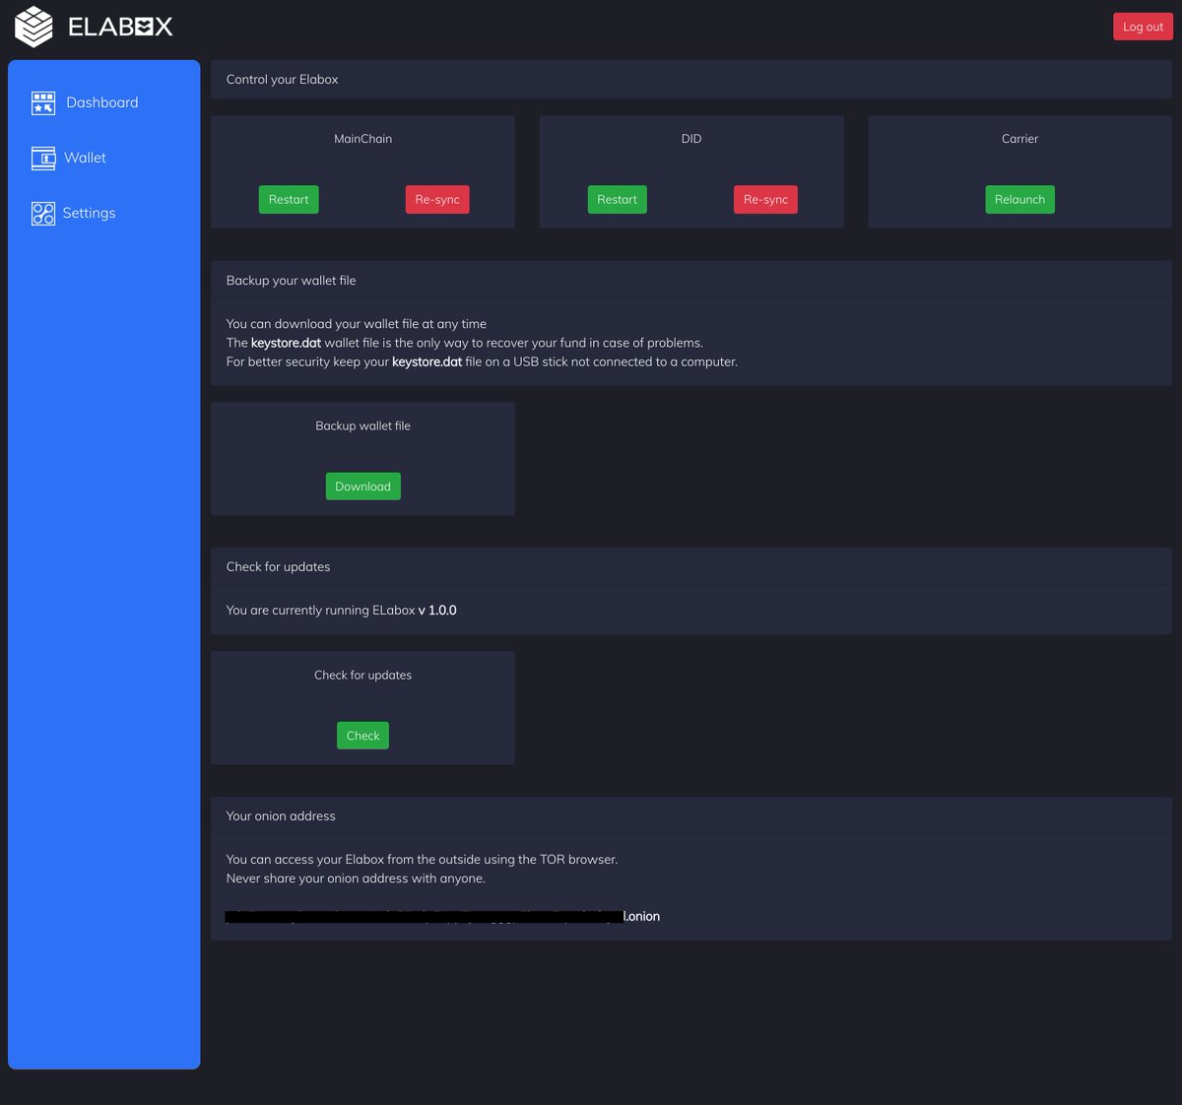Click the Wallet card icon in sidebar
This screenshot has height=1105, width=1182.
click(x=43, y=158)
